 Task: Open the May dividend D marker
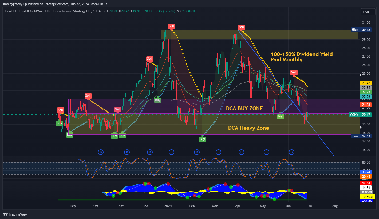(266, 152)
